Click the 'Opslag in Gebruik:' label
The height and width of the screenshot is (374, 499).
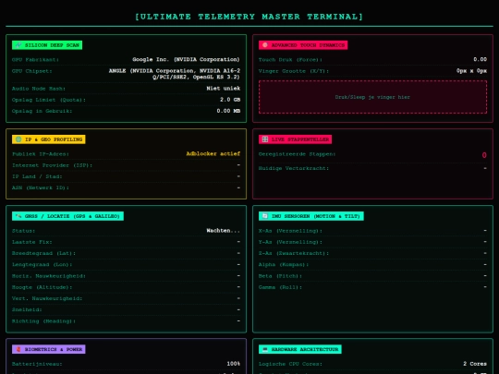[42, 111]
